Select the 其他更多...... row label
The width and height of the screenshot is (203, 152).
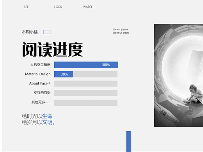click(41, 102)
